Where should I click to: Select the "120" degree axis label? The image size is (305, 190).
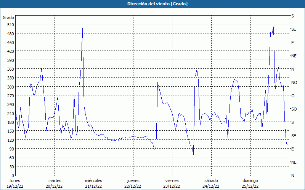point(11,140)
